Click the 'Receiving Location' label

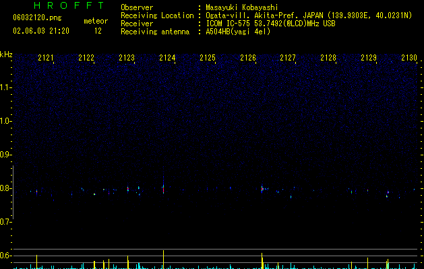point(157,15)
